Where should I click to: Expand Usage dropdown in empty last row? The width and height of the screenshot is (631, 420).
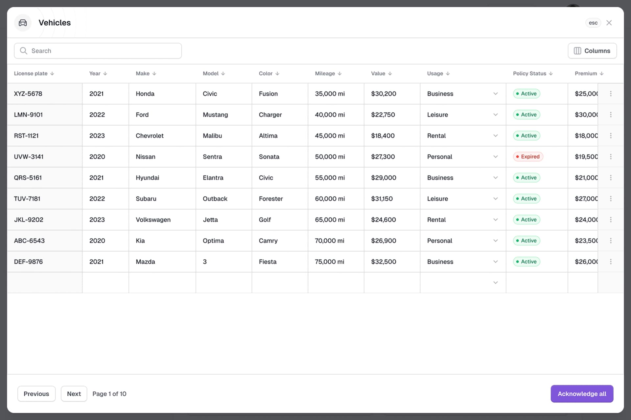pos(495,283)
